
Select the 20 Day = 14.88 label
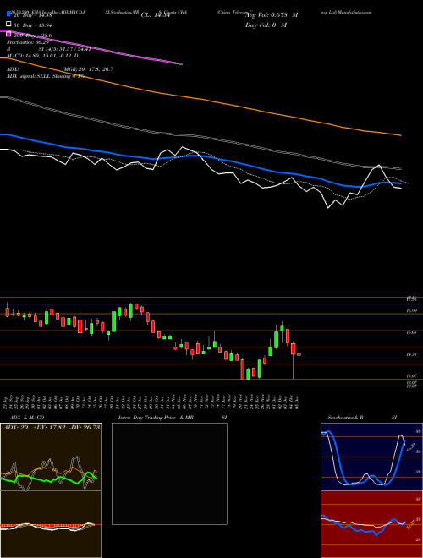click(32, 15)
